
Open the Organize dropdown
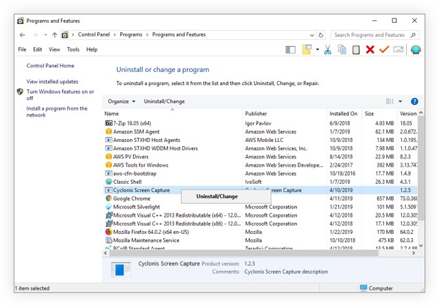[121, 102]
